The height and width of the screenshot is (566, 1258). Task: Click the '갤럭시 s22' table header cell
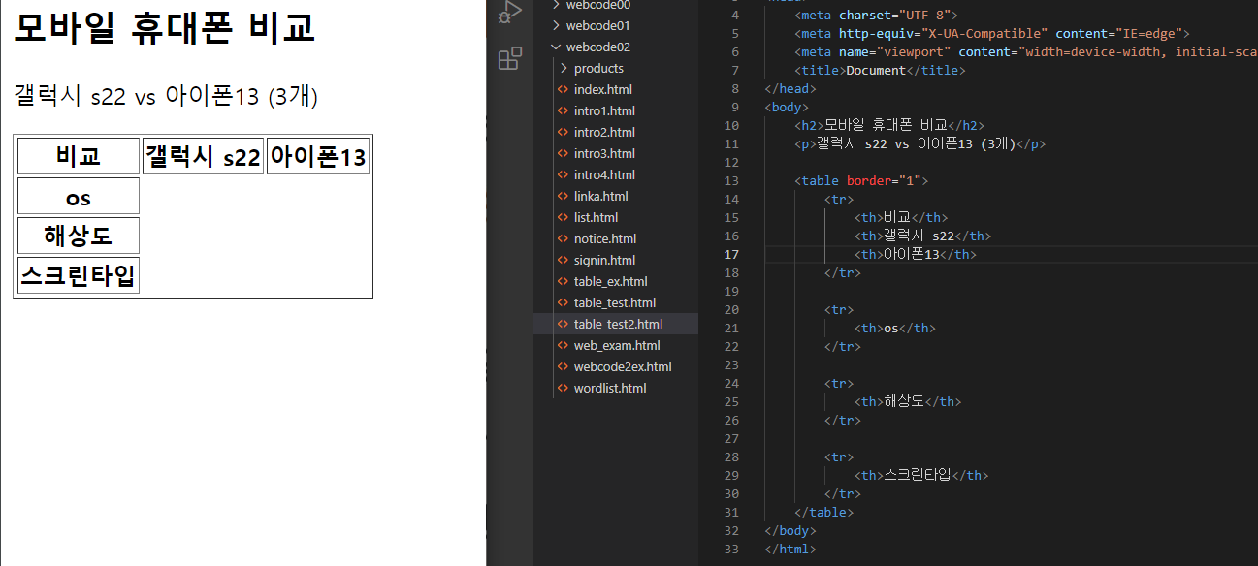[x=203, y=156]
